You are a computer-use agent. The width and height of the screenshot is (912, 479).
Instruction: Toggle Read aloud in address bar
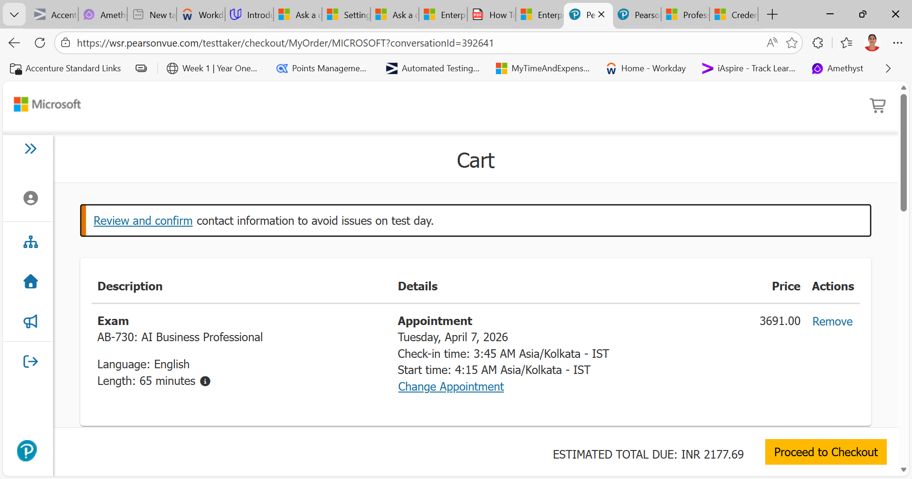click(x=772, y=43)
